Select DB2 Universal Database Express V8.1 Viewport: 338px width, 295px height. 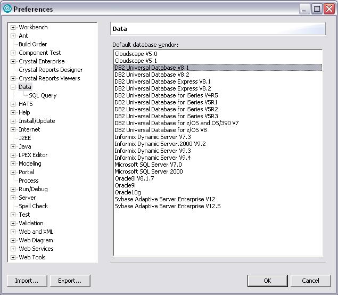pyautogui.click(x=218, y=81)
